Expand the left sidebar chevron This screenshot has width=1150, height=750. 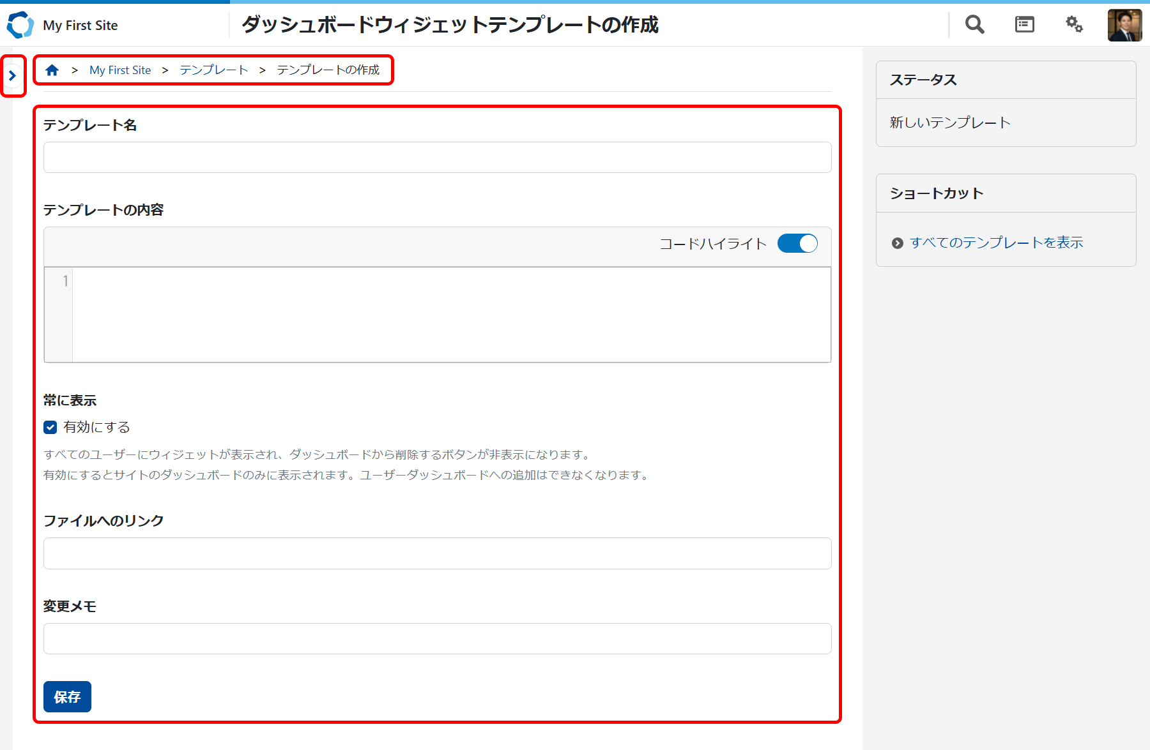coord(12,76)
